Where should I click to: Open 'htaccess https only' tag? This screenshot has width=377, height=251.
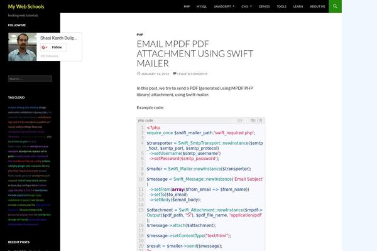[31, 210]
